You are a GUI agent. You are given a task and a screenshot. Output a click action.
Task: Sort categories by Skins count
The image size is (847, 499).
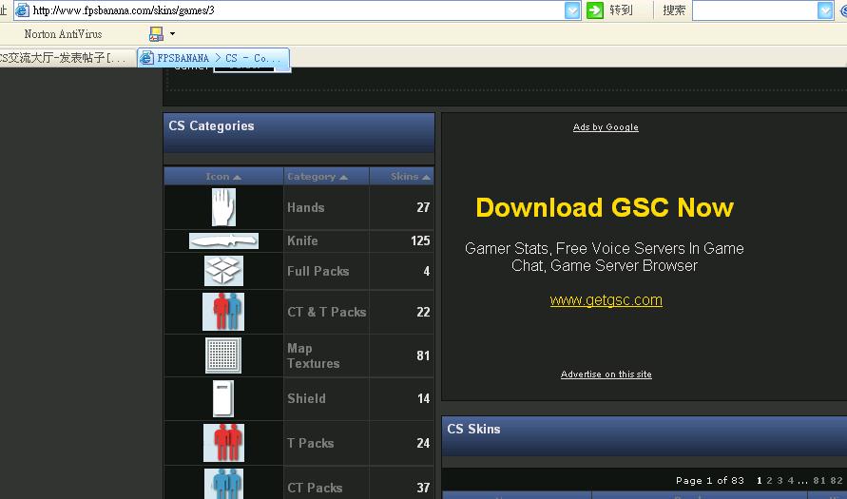(x=411, y=177)
